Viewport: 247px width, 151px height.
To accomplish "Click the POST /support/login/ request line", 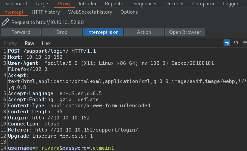I will 52,51.
